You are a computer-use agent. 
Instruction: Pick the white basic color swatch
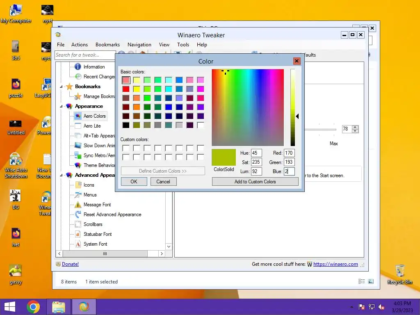click(200, 125)
